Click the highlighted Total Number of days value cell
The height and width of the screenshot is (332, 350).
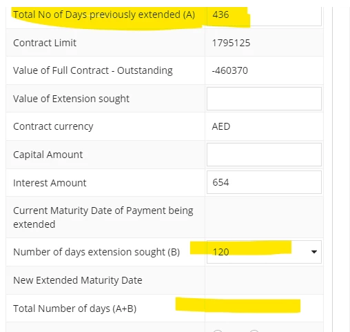coord(264,309)
